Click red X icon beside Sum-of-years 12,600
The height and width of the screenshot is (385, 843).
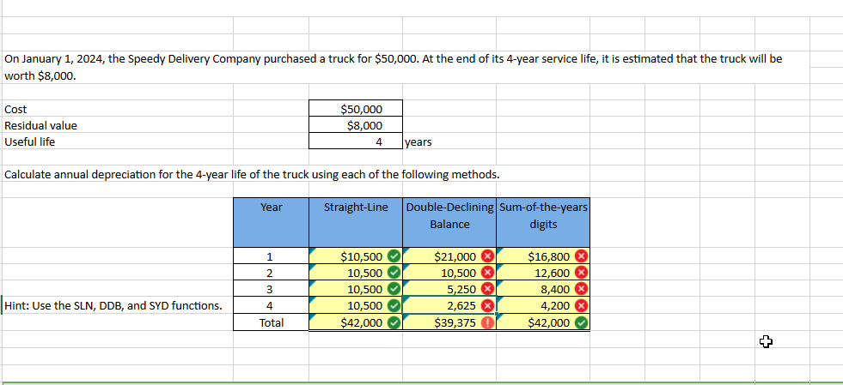click(x=581, y=273)
